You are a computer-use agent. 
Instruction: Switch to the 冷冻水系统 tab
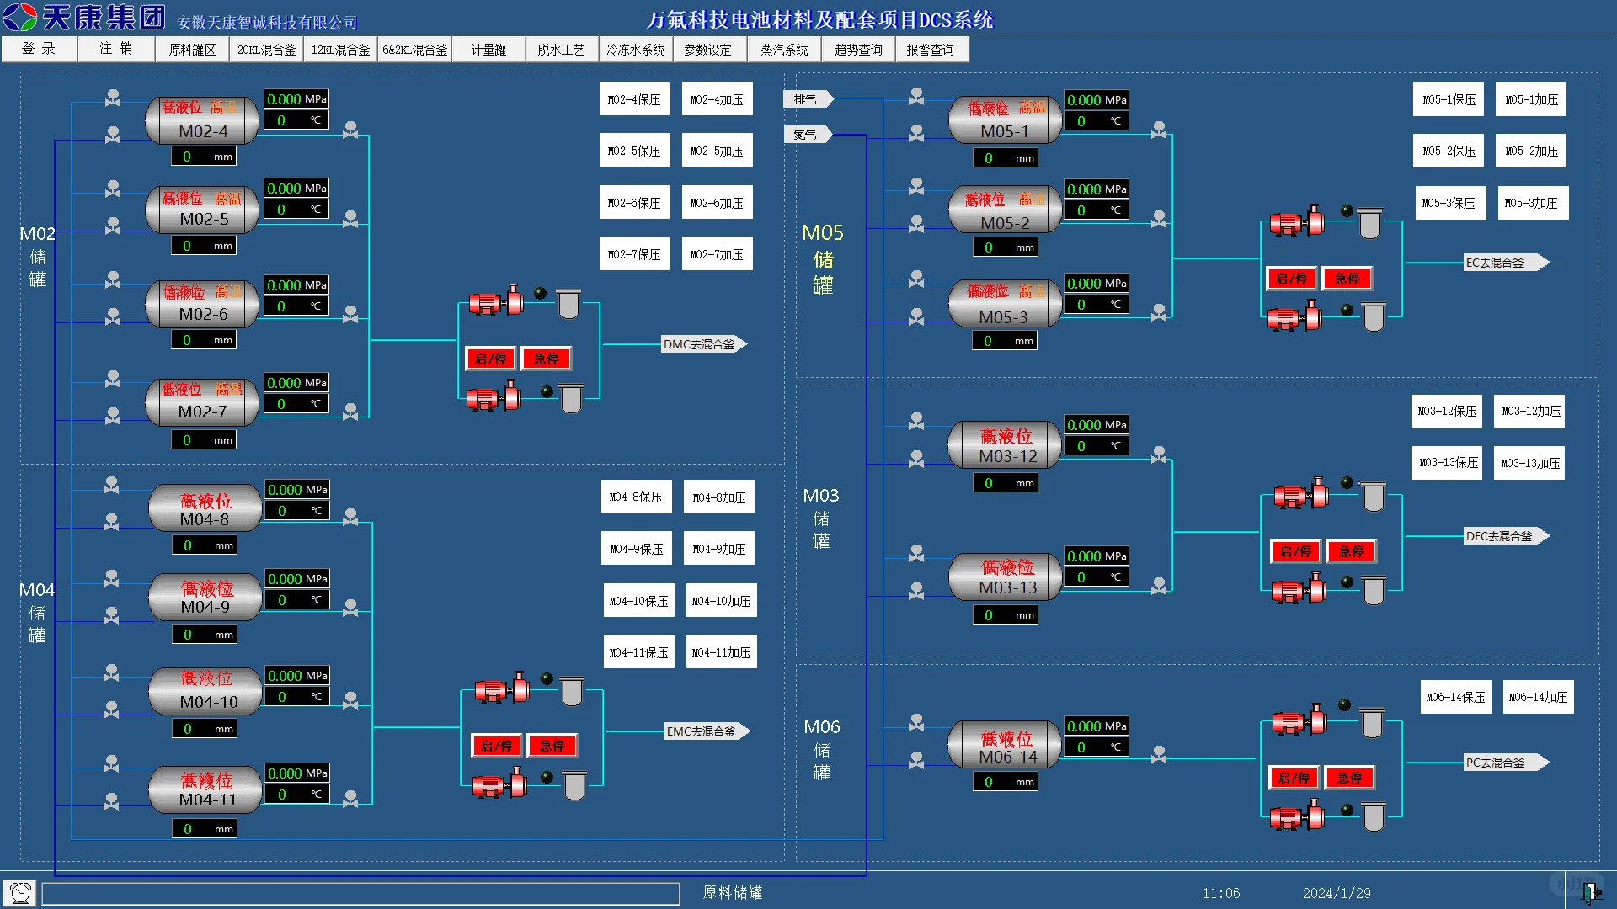[x=635, y=50]
